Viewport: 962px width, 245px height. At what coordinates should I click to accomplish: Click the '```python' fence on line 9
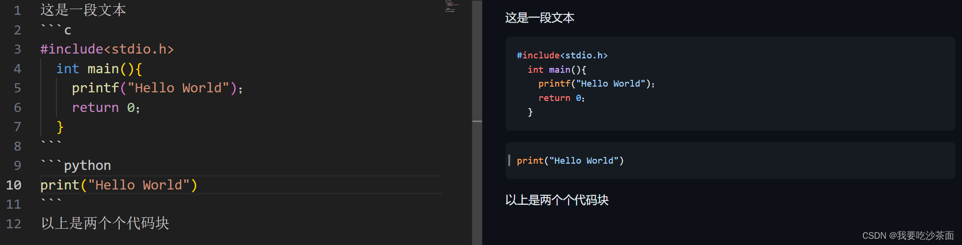[76, 166]
